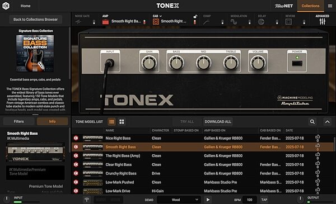Open the Demo Wood loop dropdown
This screenshot has width=336, height=204.
click(179, 200)
